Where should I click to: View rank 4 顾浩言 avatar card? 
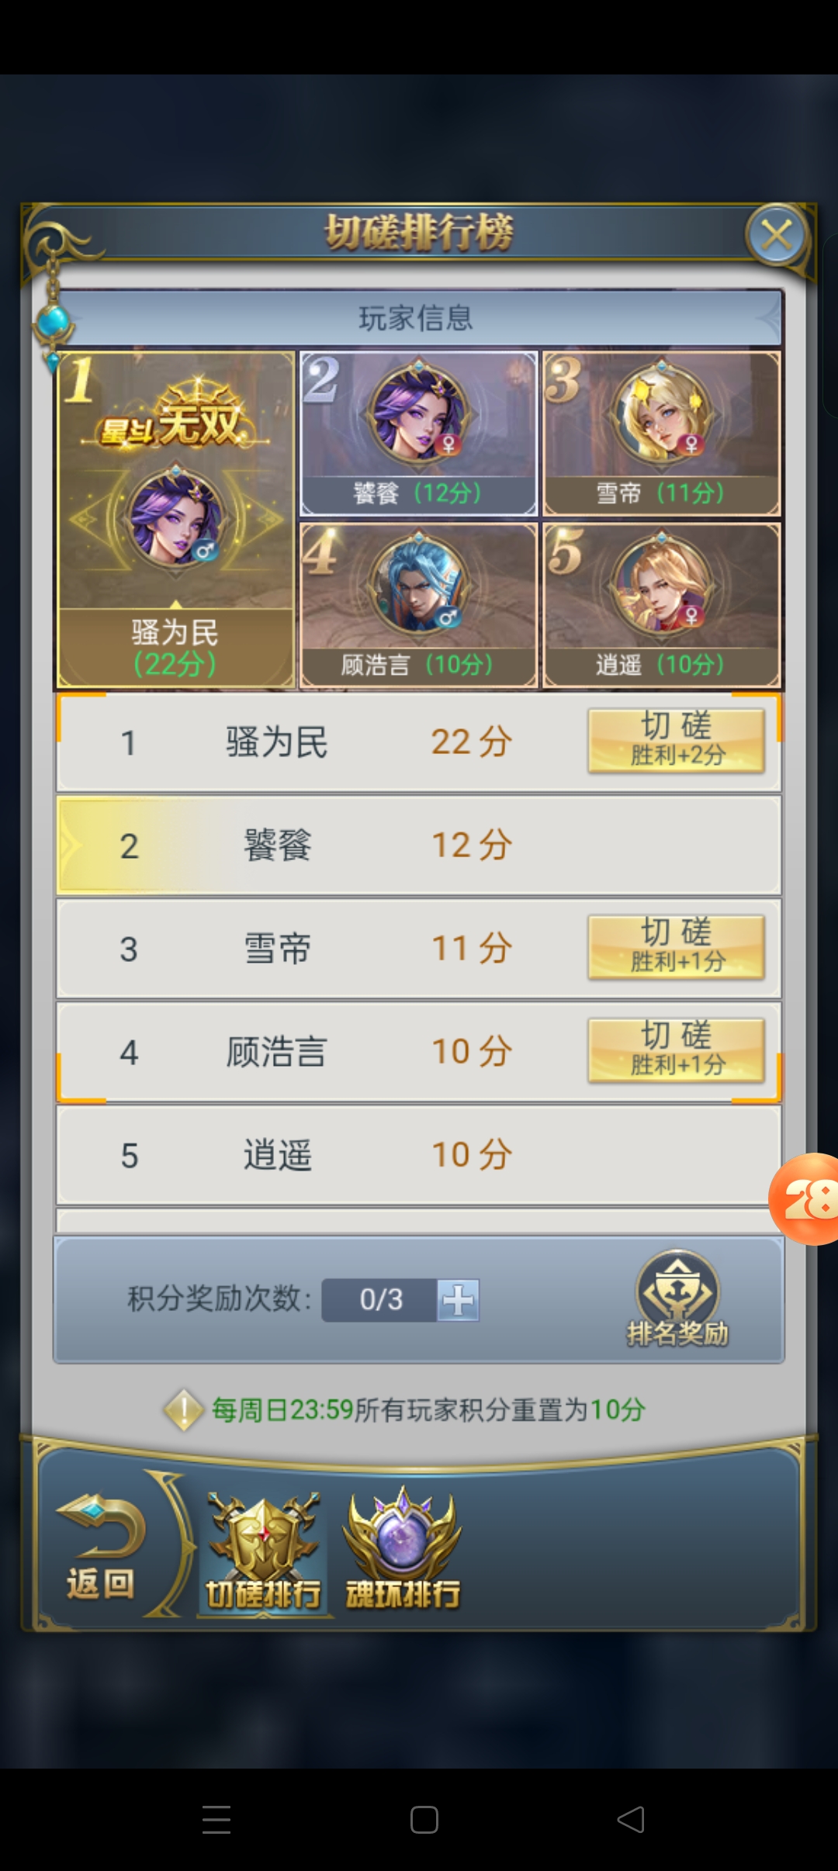(x=418, y=606)
